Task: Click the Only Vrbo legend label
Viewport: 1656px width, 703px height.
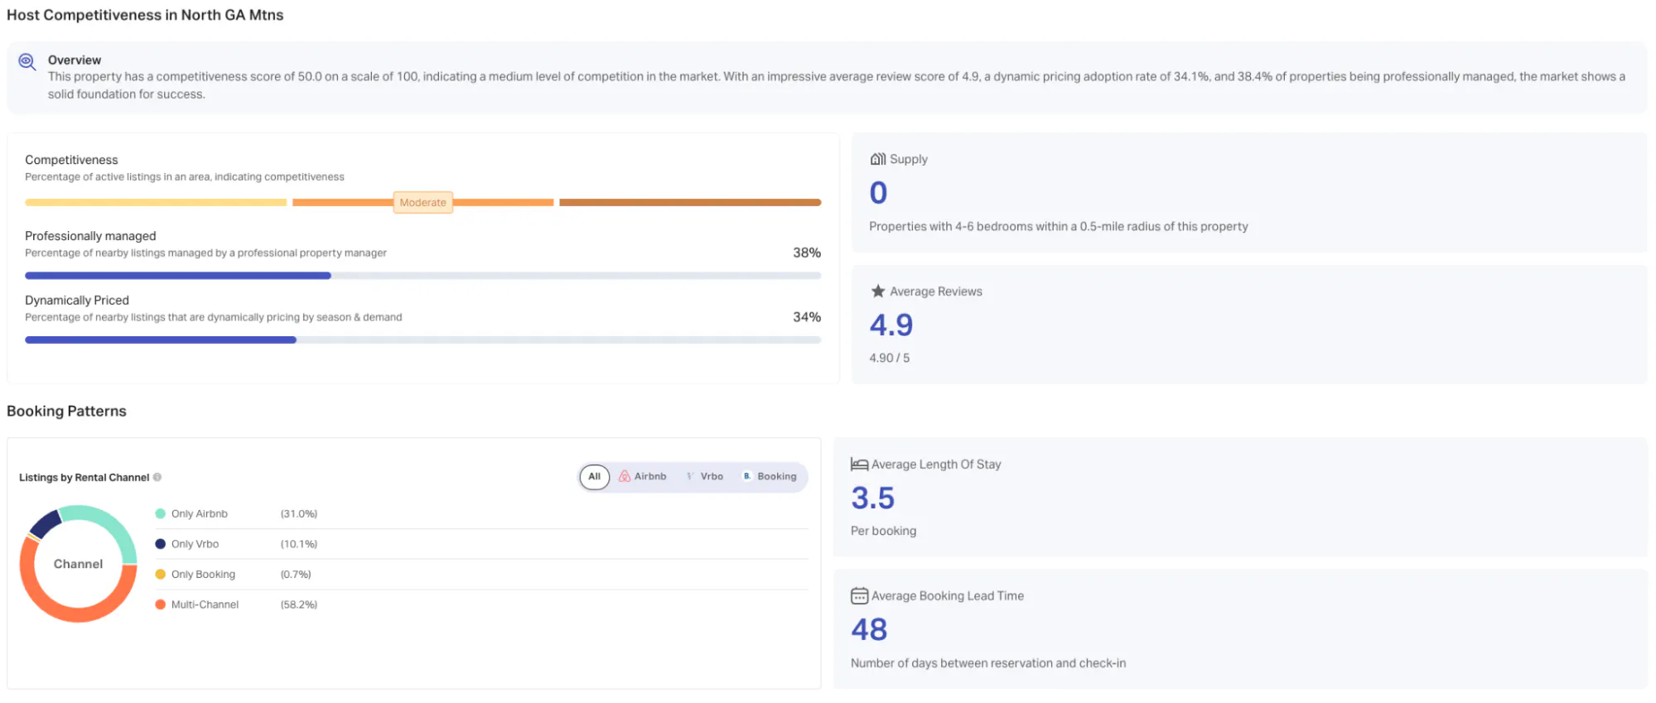Action: pyautogui.click(x=195, y=544)
